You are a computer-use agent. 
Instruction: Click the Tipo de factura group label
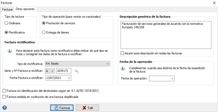[x=14, y=16]
